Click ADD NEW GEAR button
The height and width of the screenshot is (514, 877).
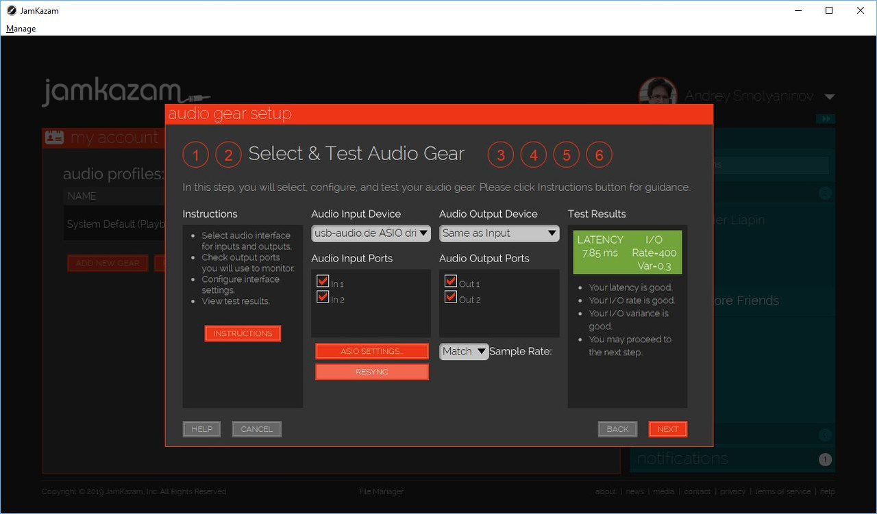[108, 263]
